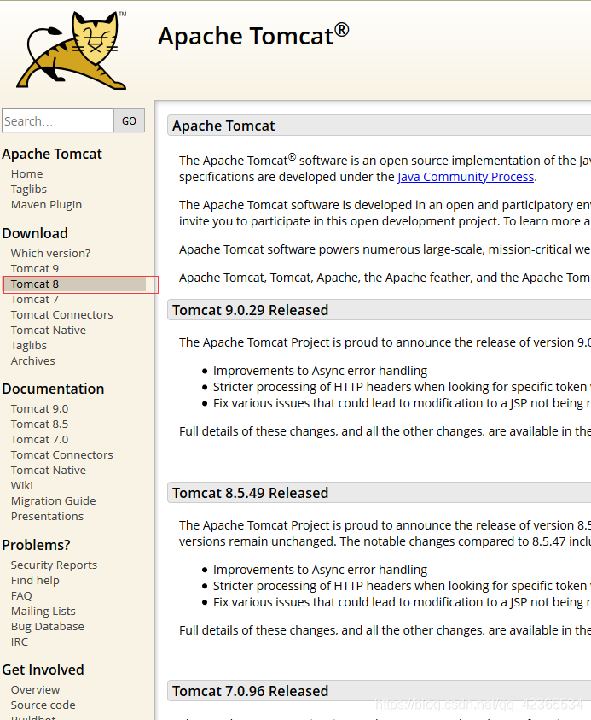Open Tomcat 9.0 documentation link
Image resolution: width=591 pixels, height=720 pixels.
coord(39,408)
